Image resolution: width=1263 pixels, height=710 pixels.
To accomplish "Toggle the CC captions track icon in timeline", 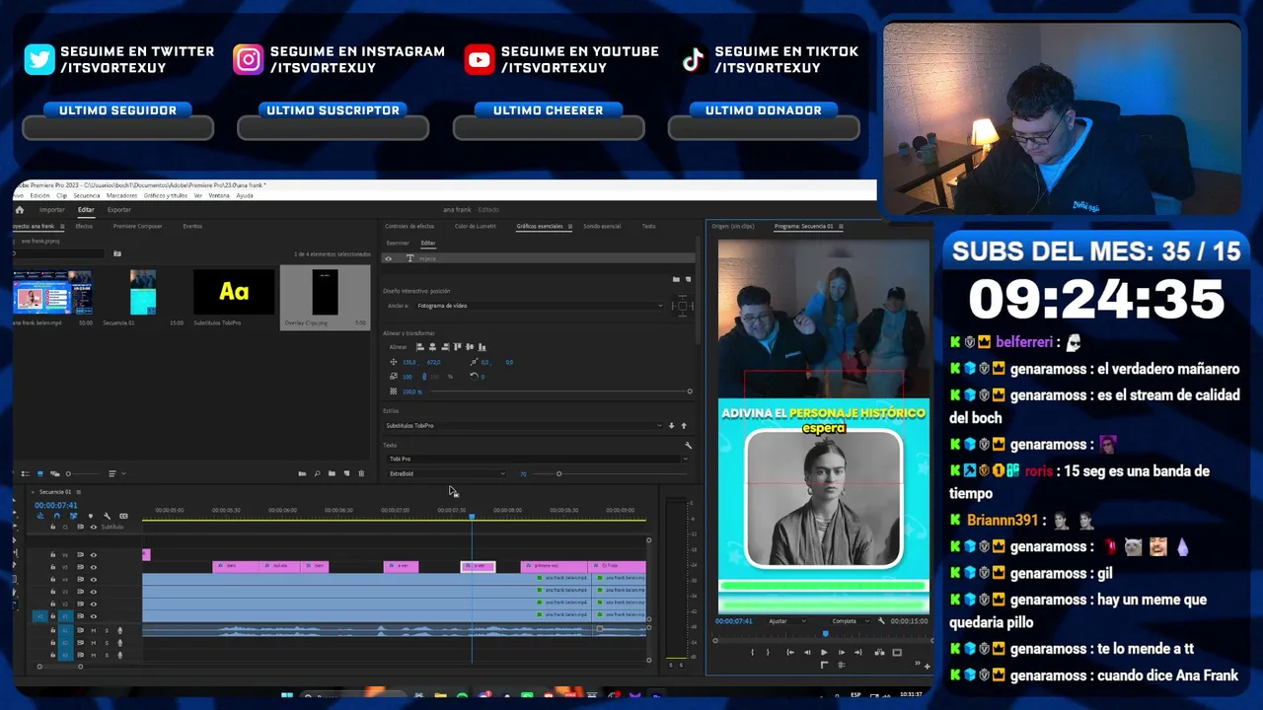I will pos(123,516).
